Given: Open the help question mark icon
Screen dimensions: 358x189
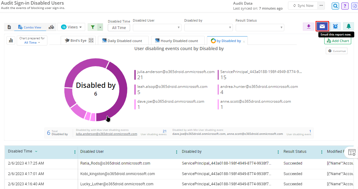Looking at the screenshot, I should click(x=345, y=6).
